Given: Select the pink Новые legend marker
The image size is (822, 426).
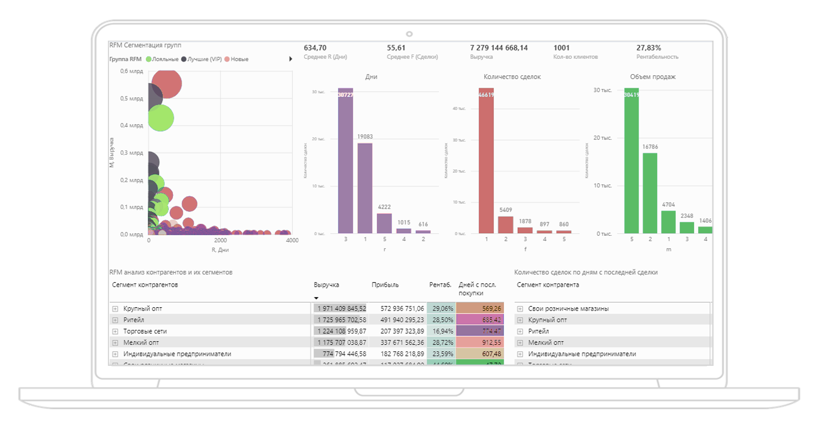Looking at the screenshot, I should pyautogui.click(x=227, y=59).
